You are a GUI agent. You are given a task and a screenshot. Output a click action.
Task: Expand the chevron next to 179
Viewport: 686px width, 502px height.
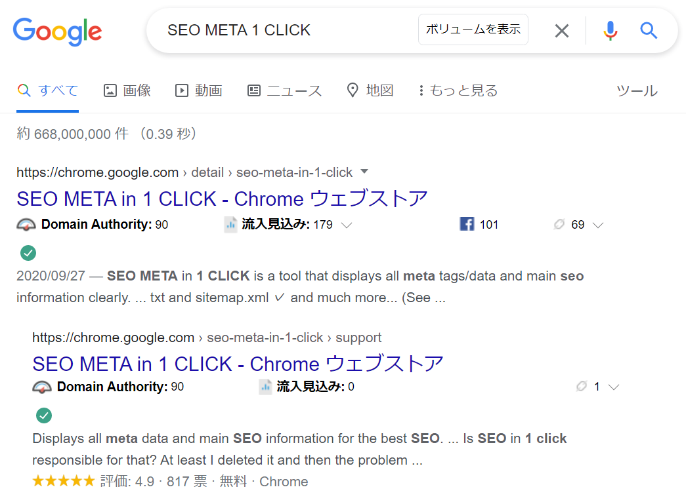click(x=347, y=225)
